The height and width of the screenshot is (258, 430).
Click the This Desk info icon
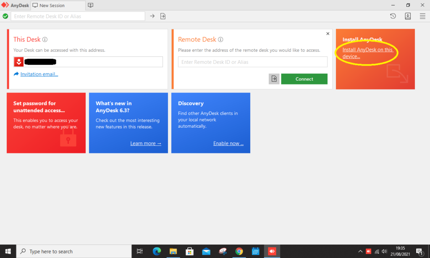[x=45, y=39]
